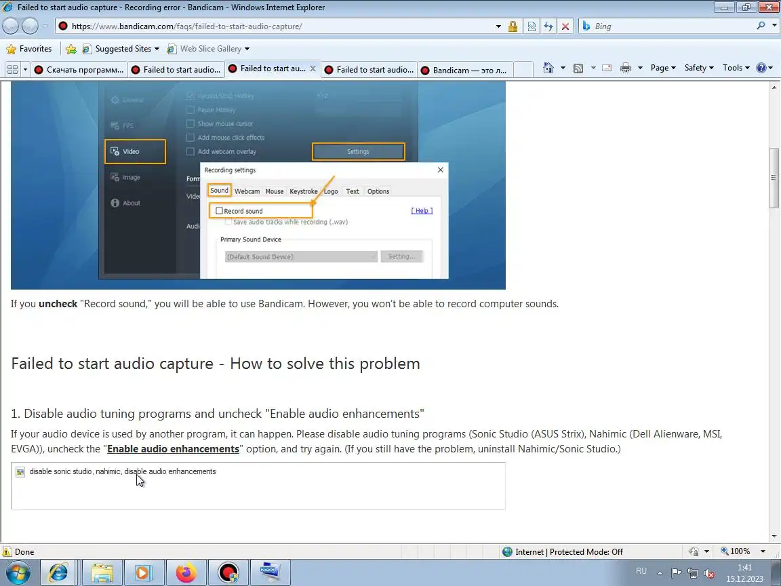Click Add to Favorites Bar star-arrow icon
Viewport: 781px width, 586px height.
click(71, 49)
